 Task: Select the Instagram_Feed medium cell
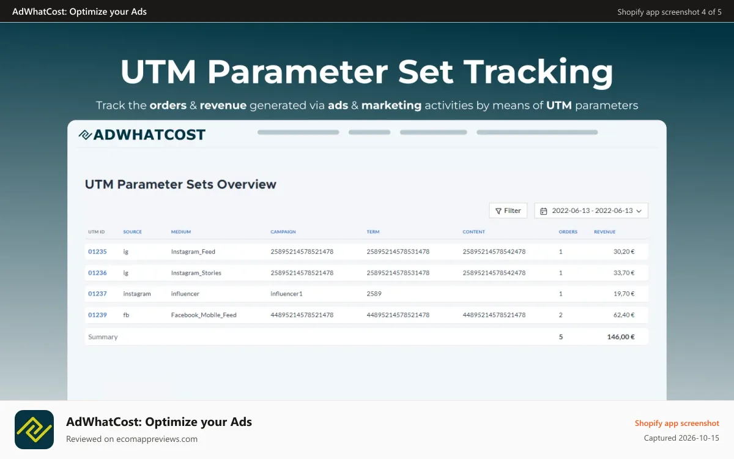tap(193, 252)
